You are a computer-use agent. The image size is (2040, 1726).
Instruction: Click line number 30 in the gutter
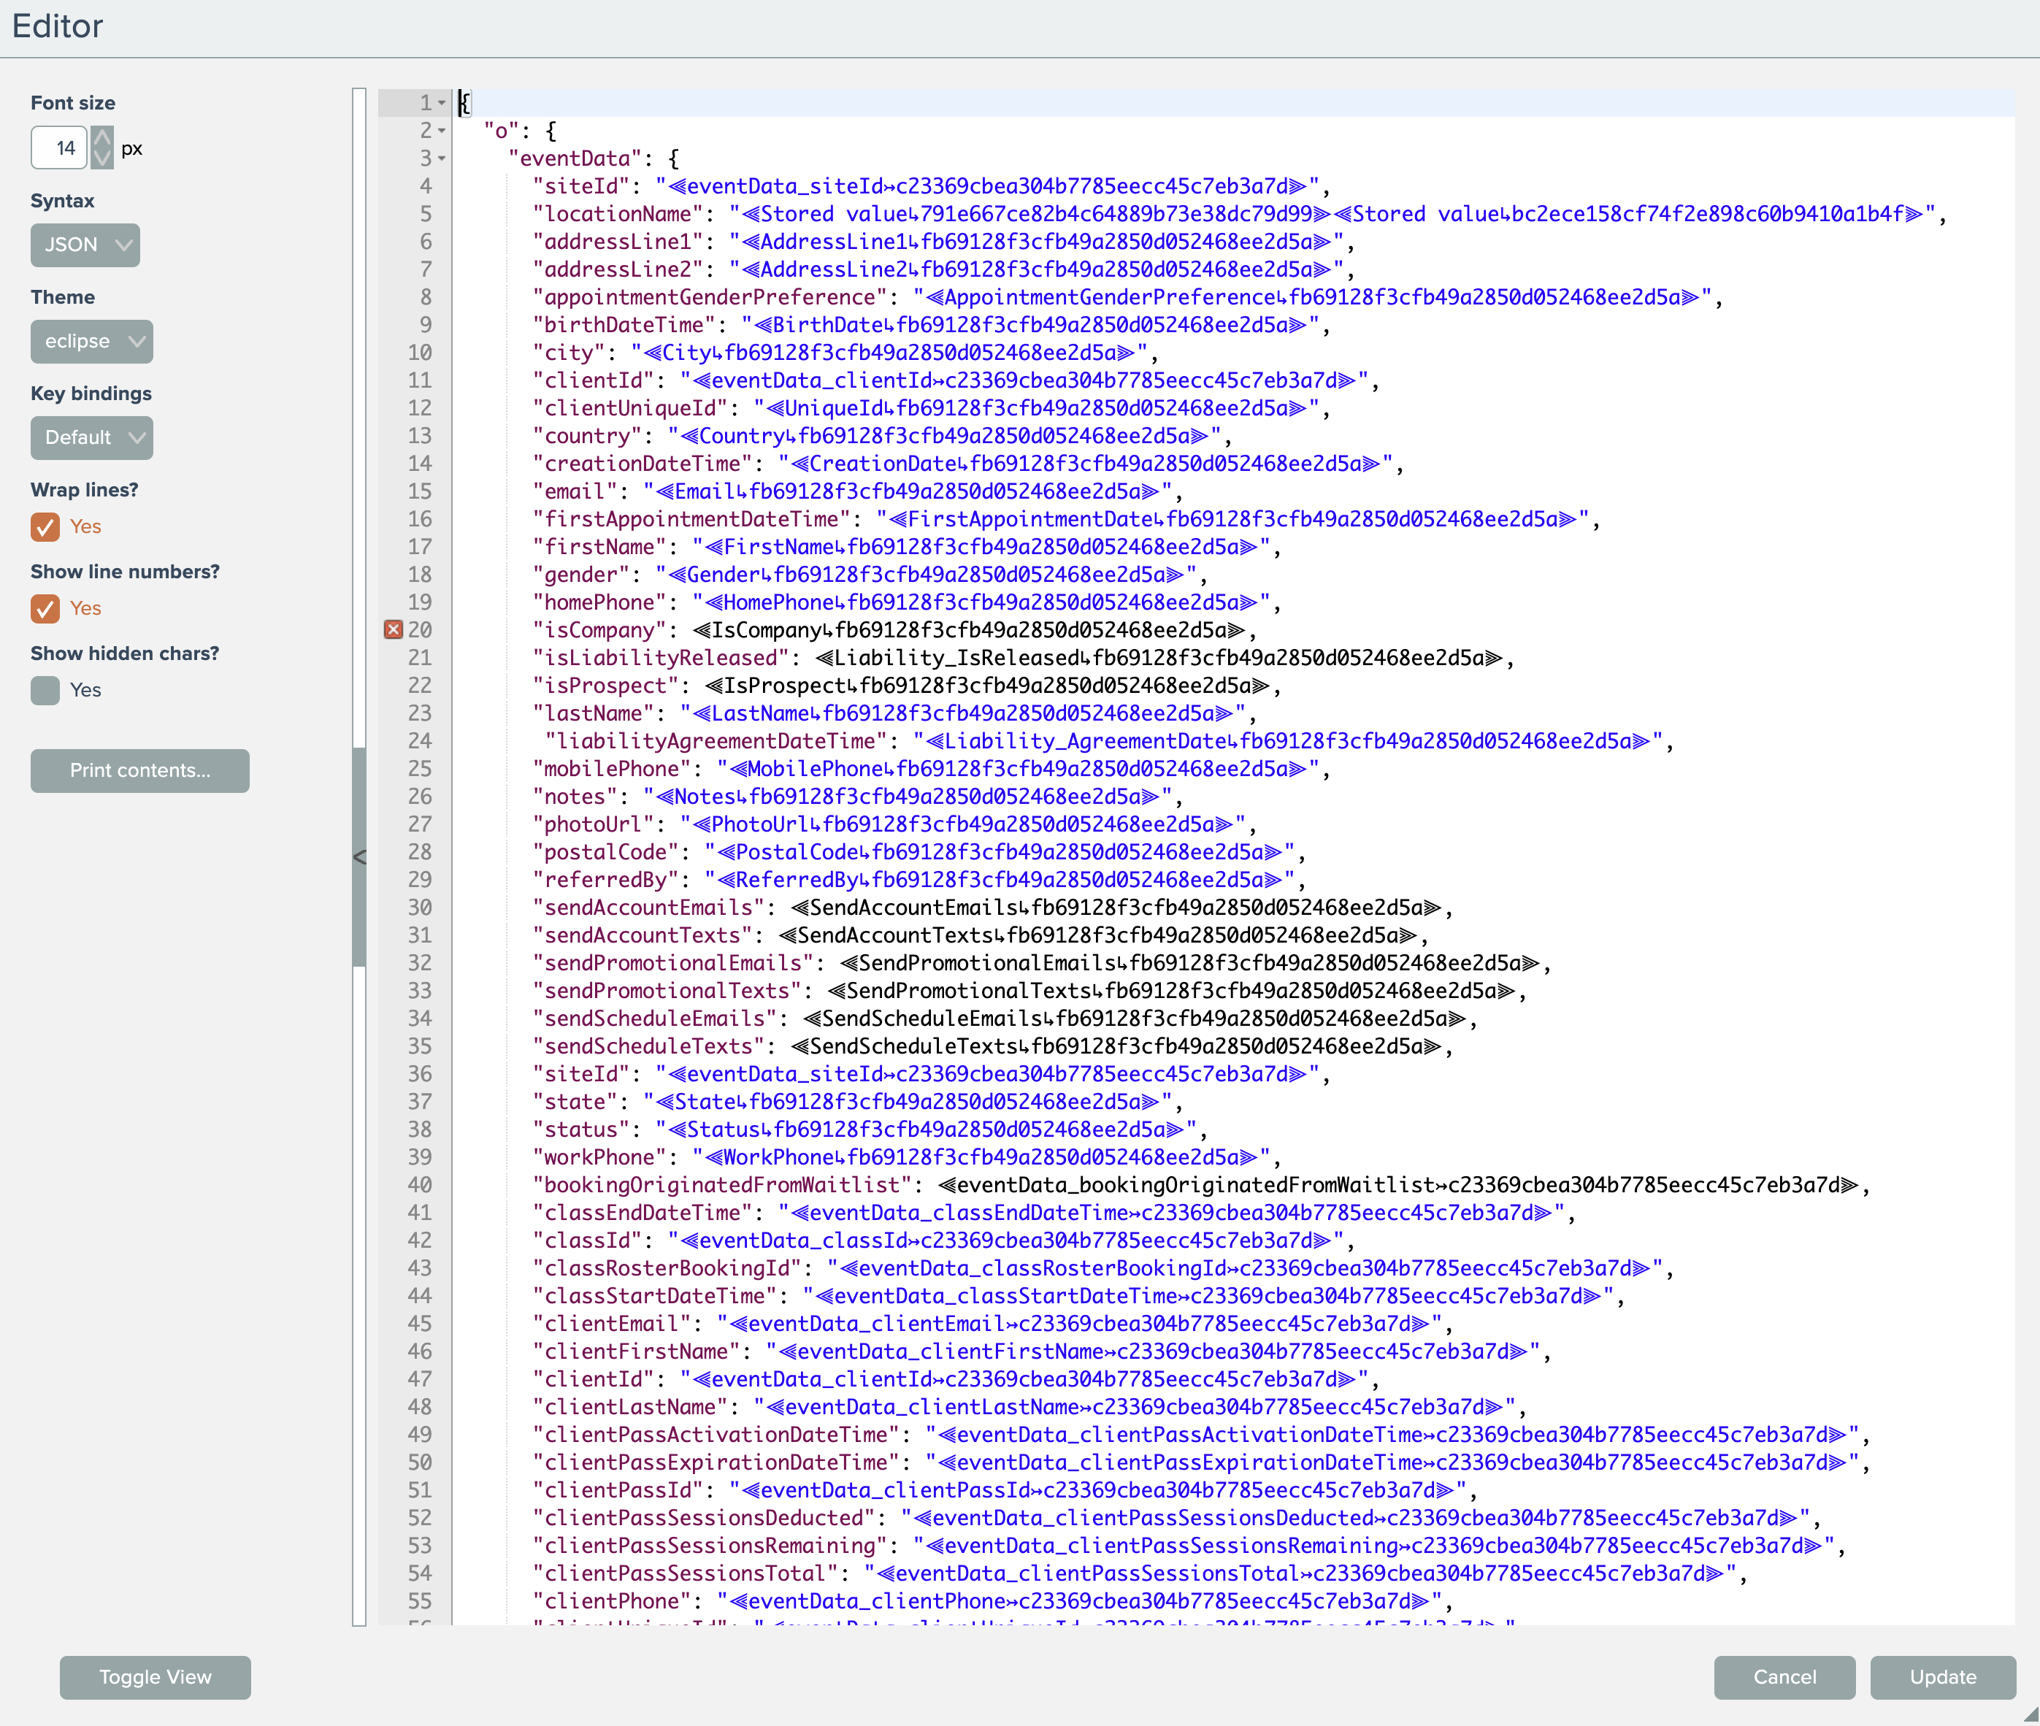pyautogui.click(x=420, y=908)
